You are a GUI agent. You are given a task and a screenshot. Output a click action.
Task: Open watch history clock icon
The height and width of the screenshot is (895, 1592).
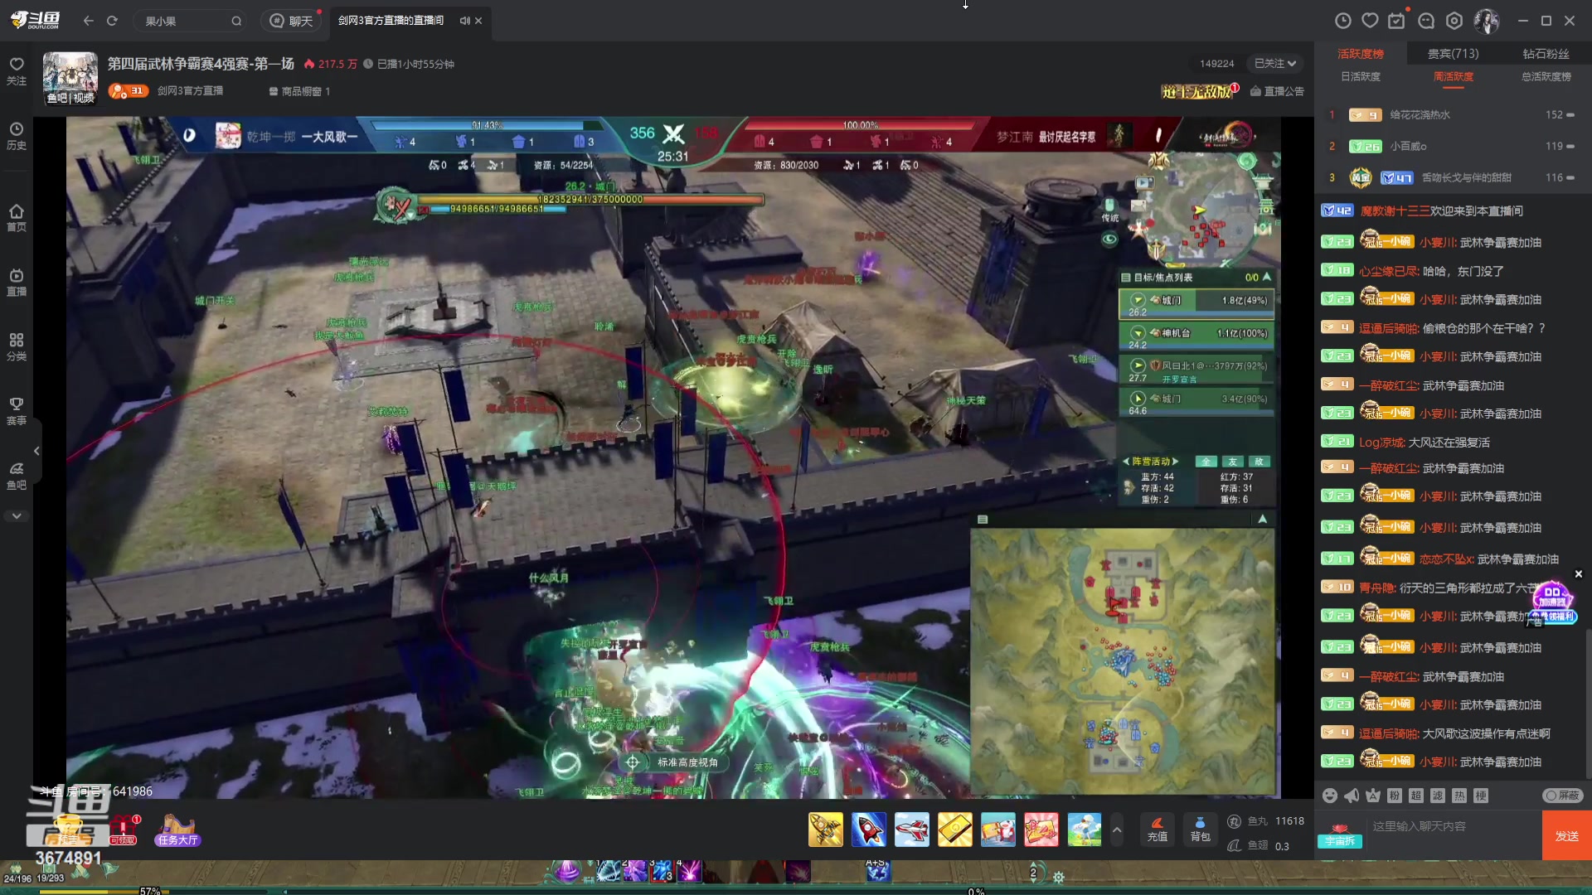coord(1342,21)
